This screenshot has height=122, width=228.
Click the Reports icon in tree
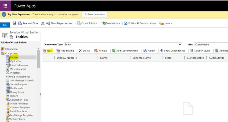coord(8,96)
